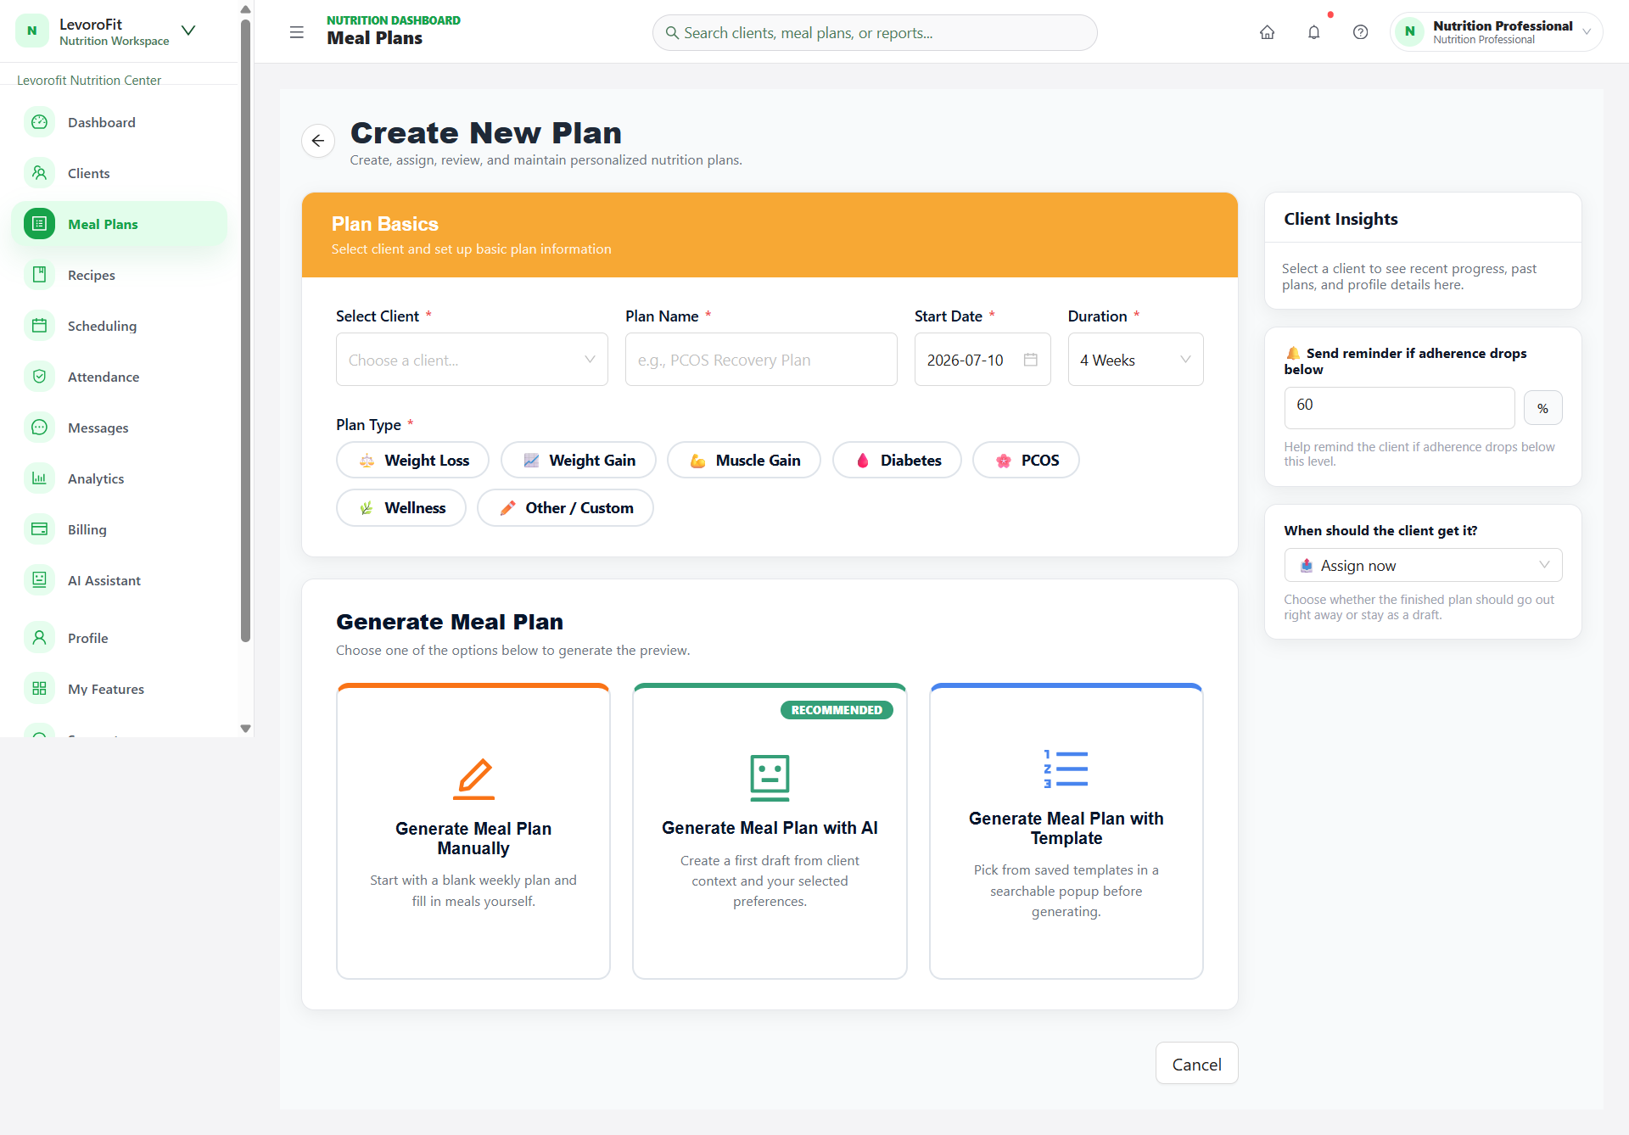
Task: Select the Other / Custom plan type
Action: tap(565, 507)
